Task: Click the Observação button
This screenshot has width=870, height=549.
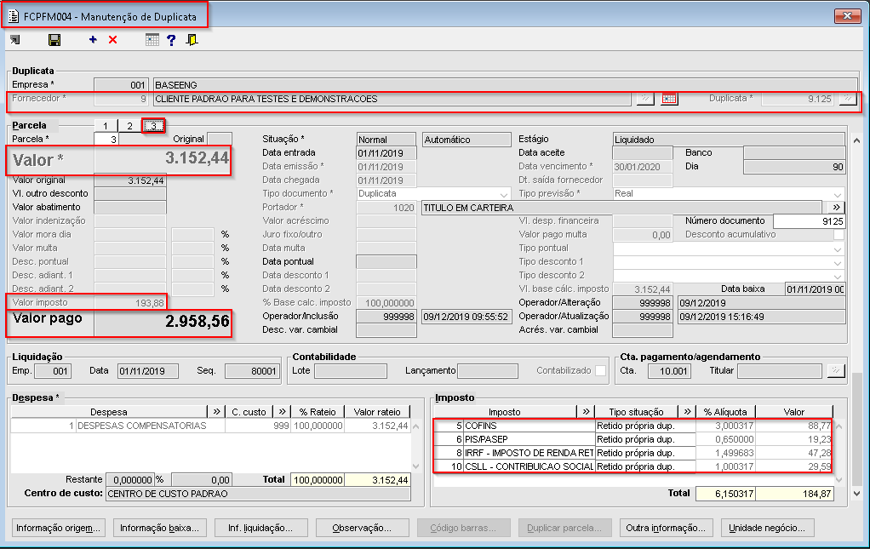Action: [x=363, y=528]
